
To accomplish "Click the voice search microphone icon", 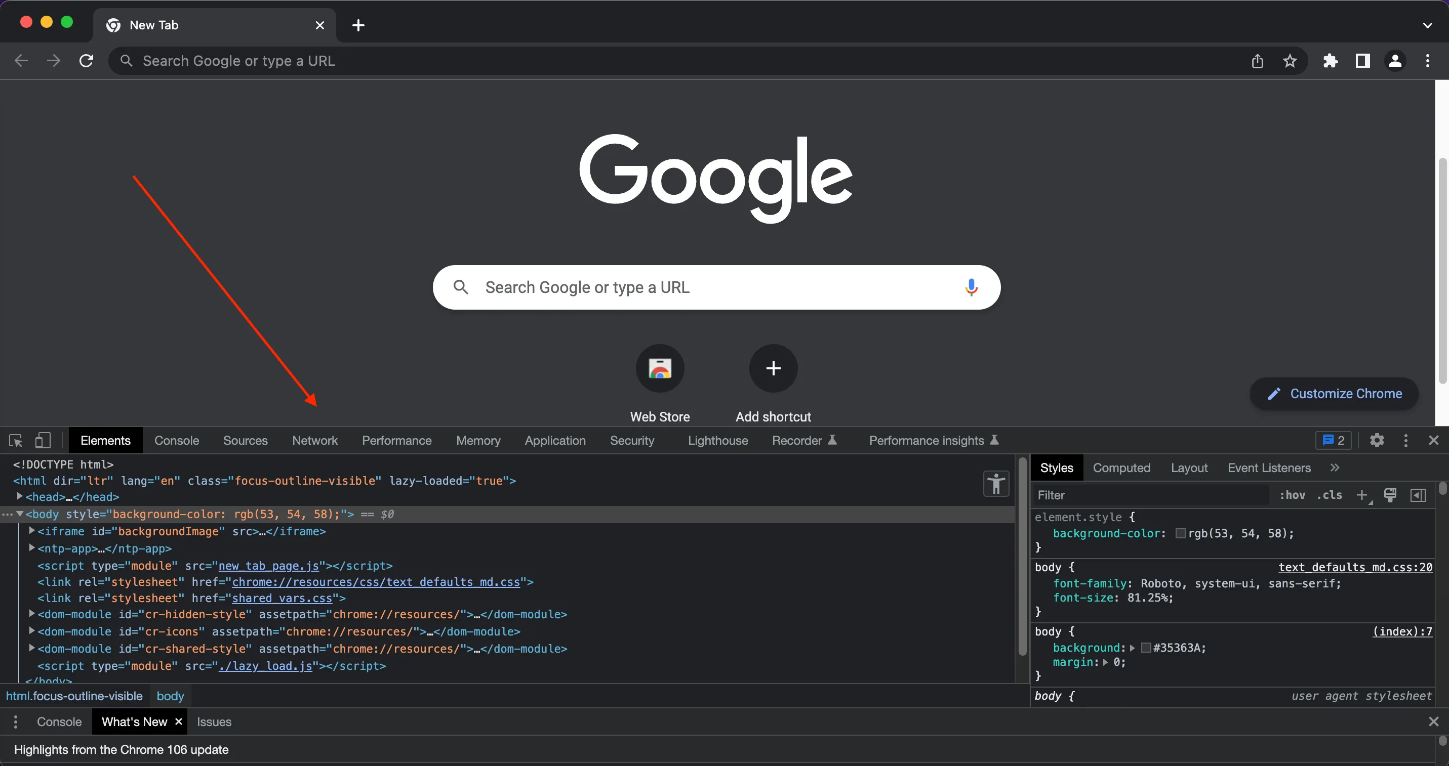I will [x=972, y=287].
